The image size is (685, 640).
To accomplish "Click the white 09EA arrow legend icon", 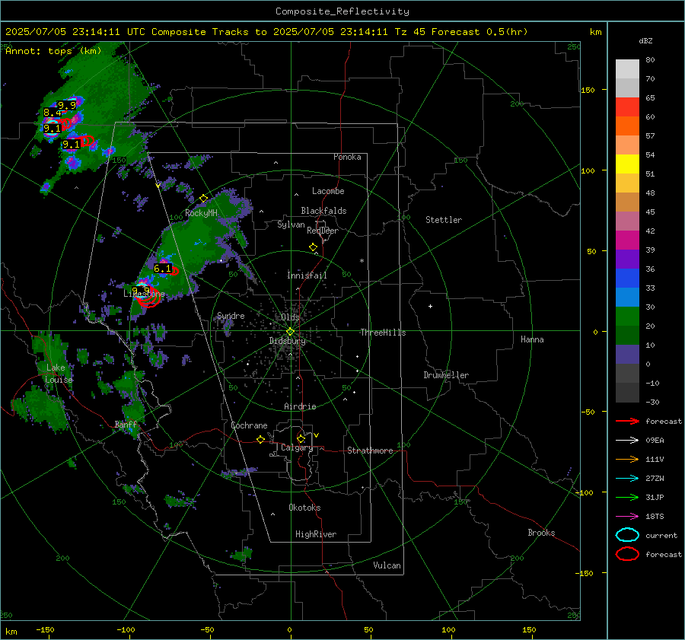I will 627,441.
